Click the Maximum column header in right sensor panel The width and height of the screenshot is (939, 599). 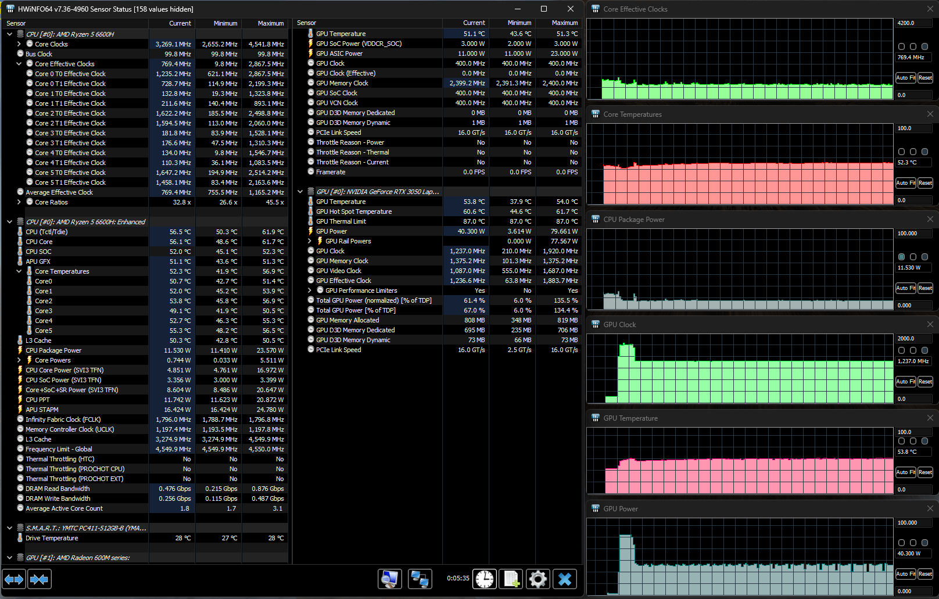(x=558, y=23)
